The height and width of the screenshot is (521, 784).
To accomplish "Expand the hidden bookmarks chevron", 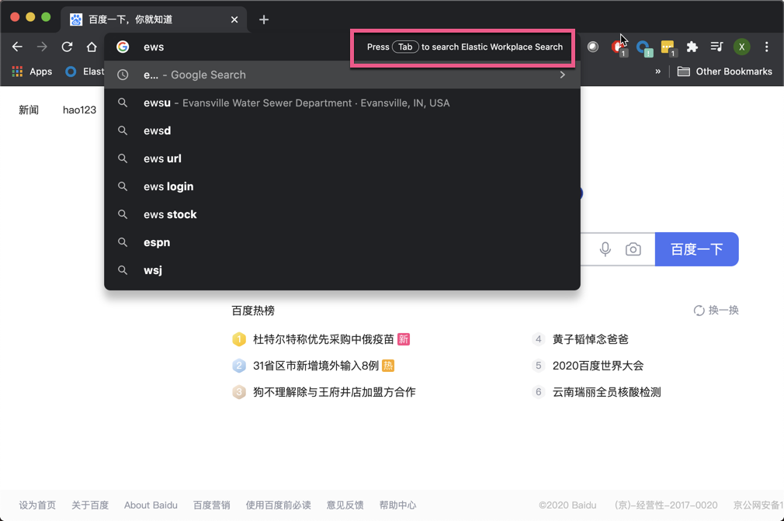I will pyautogui.click(x=658, y=71).
